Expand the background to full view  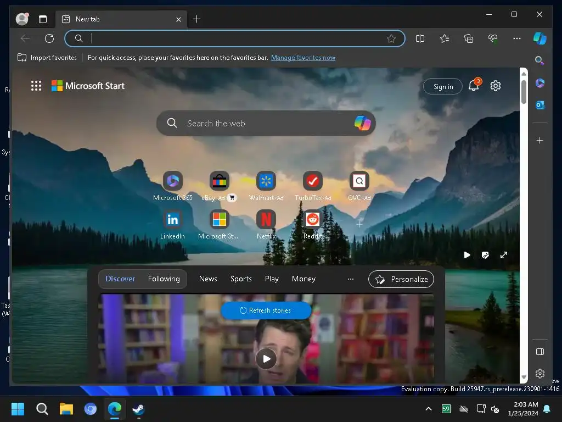[504, 255]
